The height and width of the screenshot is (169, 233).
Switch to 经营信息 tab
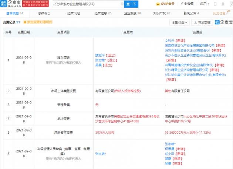pyautogui.click(x=103, y=13)
